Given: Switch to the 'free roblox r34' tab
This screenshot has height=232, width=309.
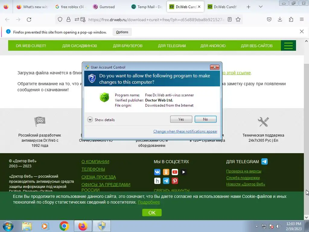Looking at the screenshot, I should tap(70, 7).
